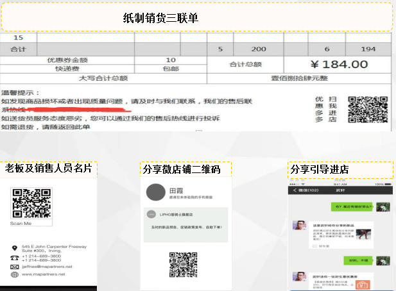Tap the 微信(102) back label
The image size is (396, 291).
tap(308, 190)
